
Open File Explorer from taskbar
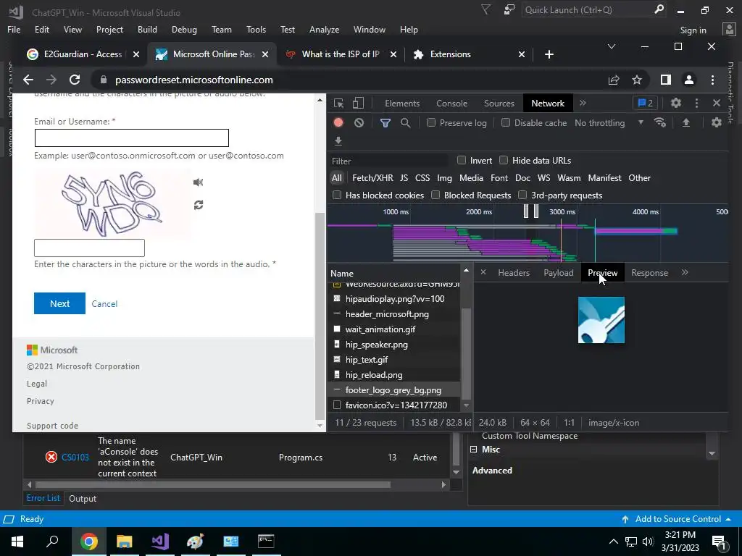[125, 542]
